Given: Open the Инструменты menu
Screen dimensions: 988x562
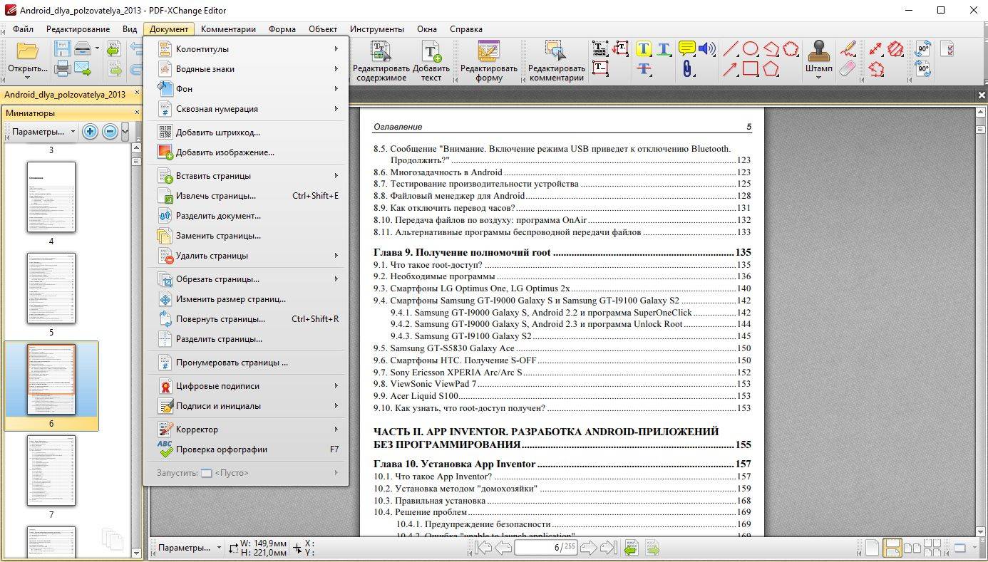Looking at the screenshot, I should click(377, 29).
